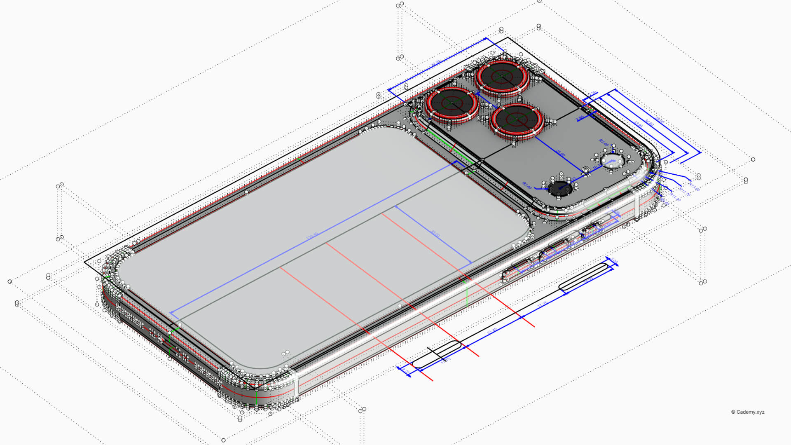
Task: Select the topmost camera lens circle
Action: pyautogui.click(x=502, y=77)
